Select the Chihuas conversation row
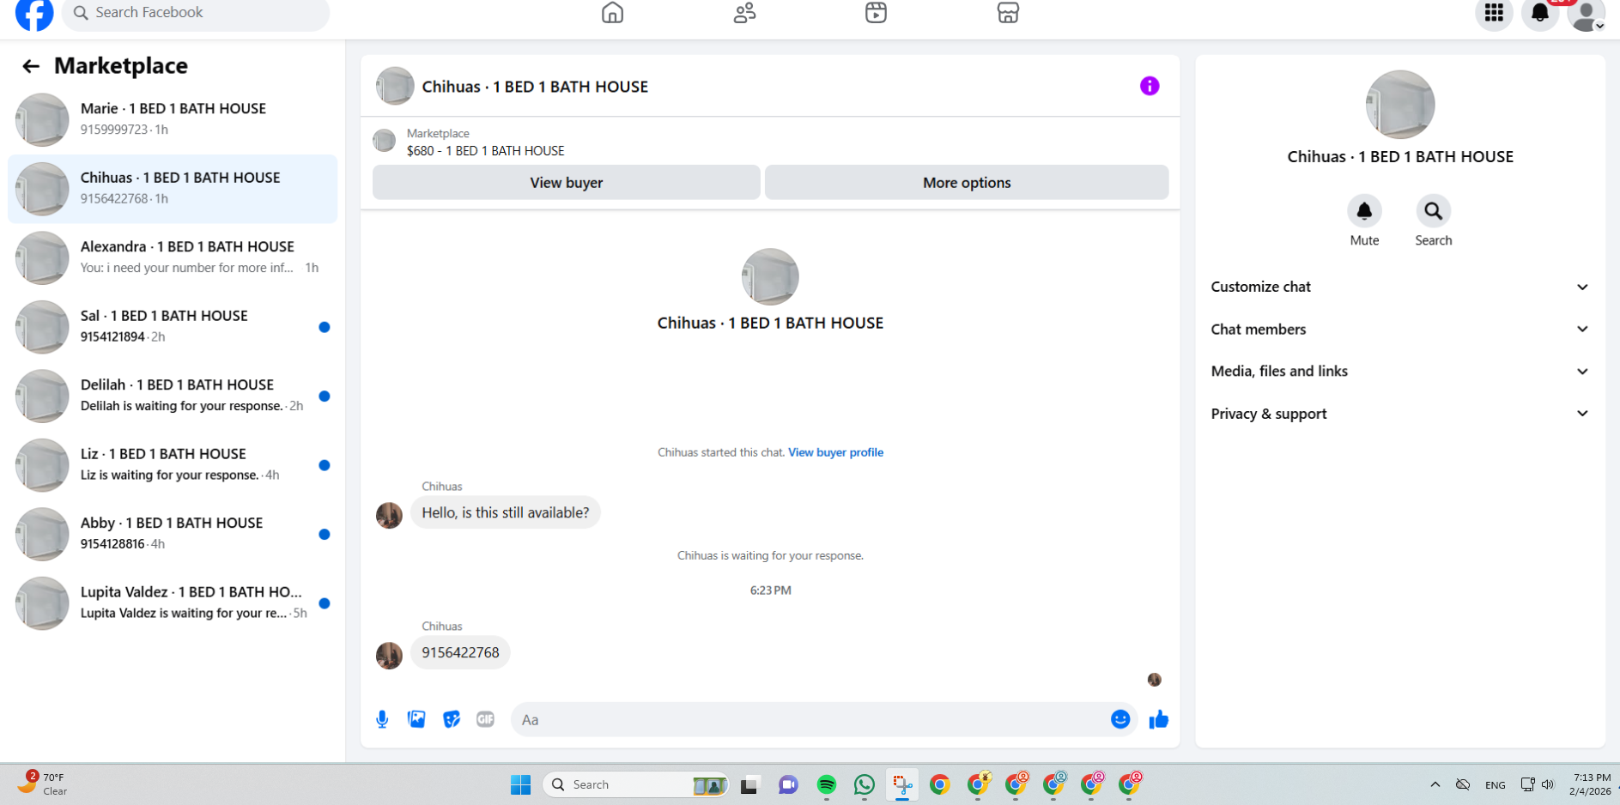The image size is (1620, 805). pos(173,189)
